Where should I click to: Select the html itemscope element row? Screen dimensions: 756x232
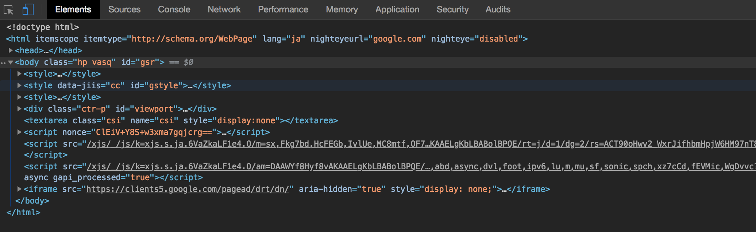(x=267, y=39)
